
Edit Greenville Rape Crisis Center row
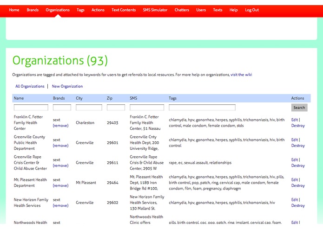(294, 159)
